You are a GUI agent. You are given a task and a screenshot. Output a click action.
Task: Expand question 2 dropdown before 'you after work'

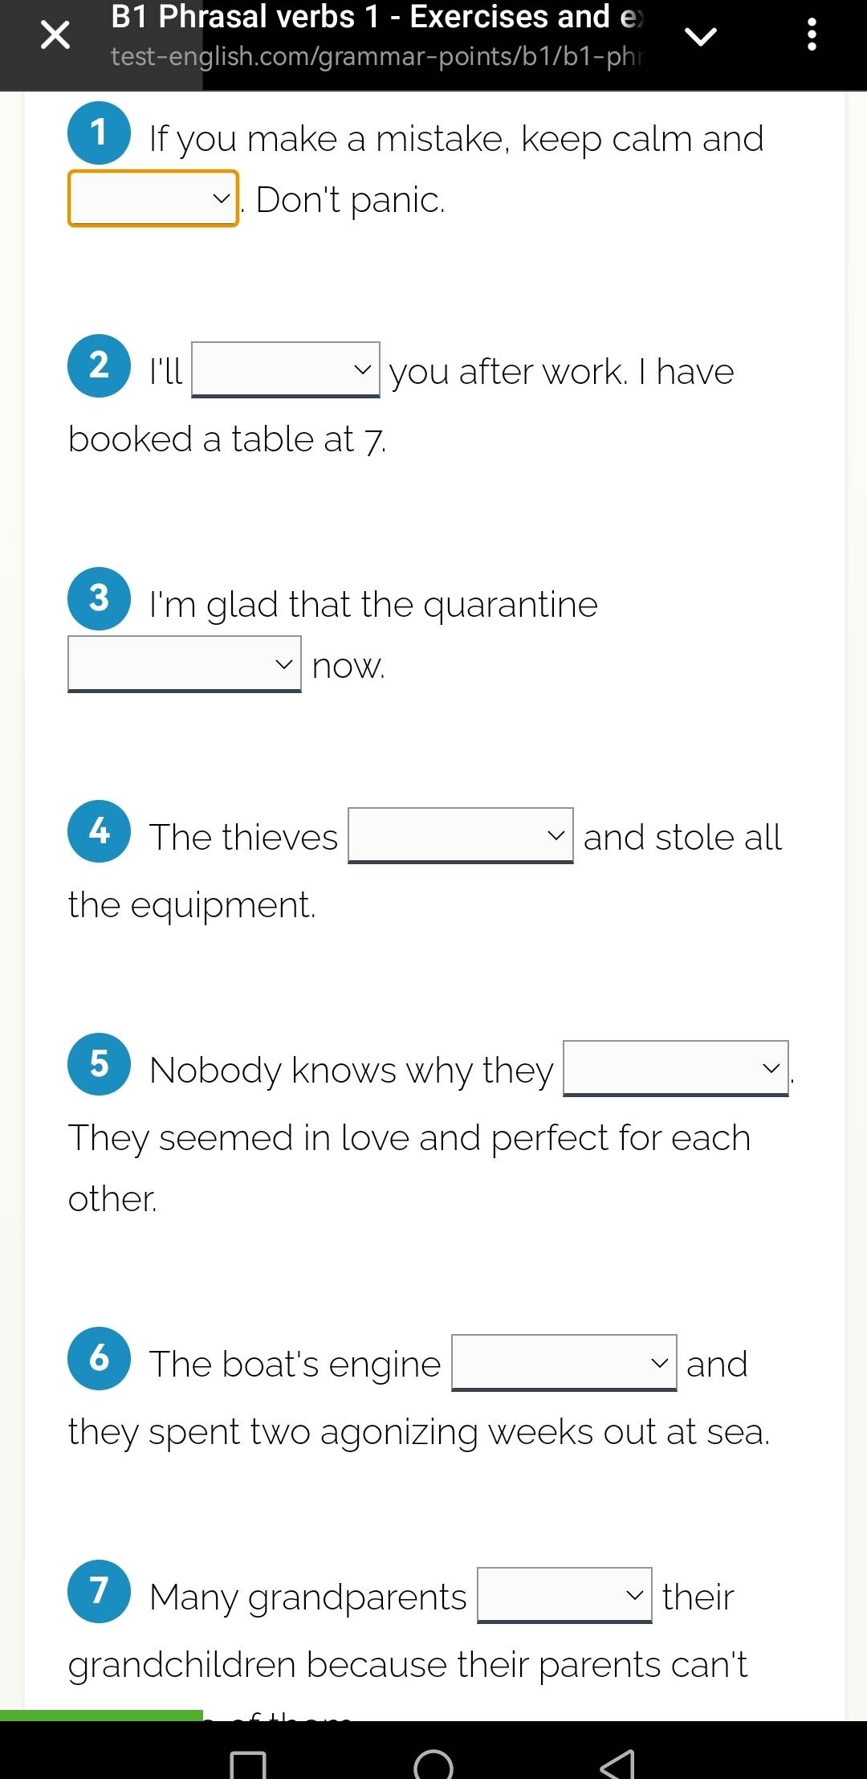click(286, 369)
